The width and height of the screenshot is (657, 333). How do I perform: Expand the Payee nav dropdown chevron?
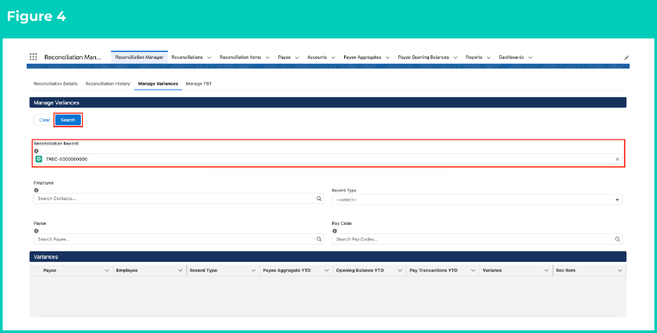coord(297,57)
